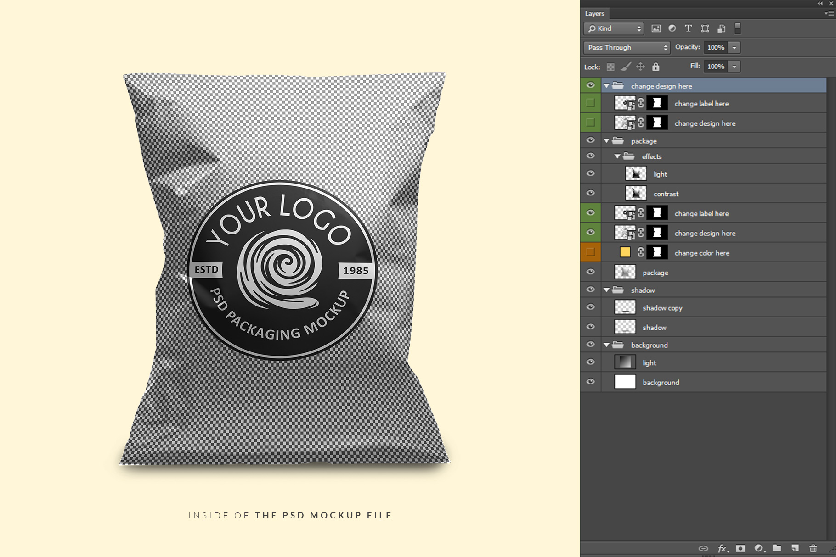Create new group folder icon

click(x=777, y=548)
